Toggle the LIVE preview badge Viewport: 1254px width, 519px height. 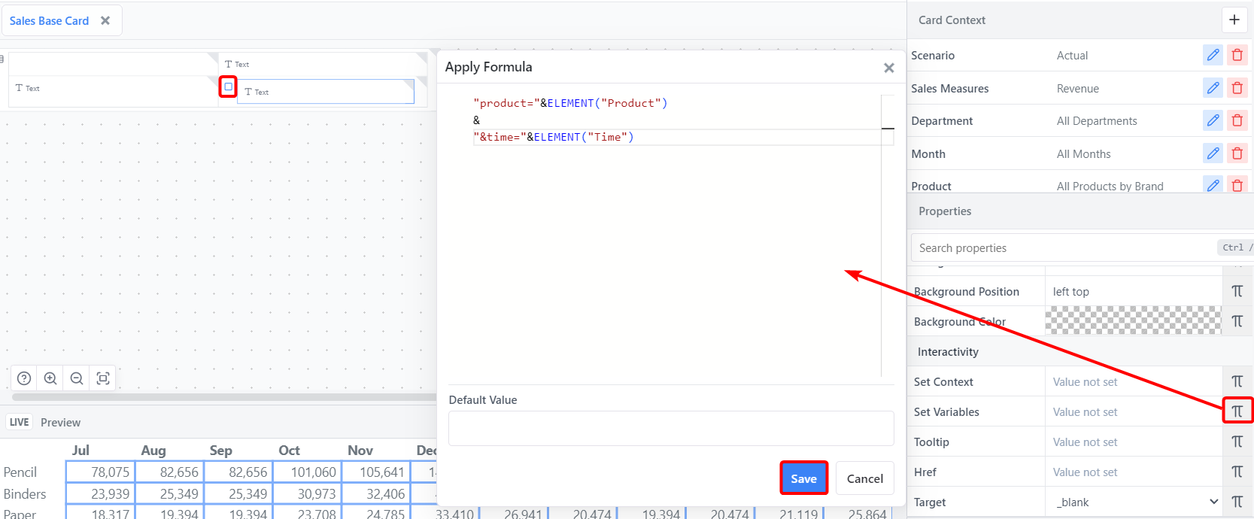[x=20, y=422]
